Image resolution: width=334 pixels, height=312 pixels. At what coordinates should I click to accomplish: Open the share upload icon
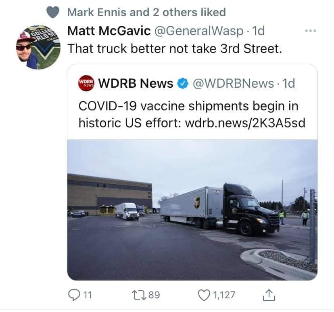coord(269,295)
